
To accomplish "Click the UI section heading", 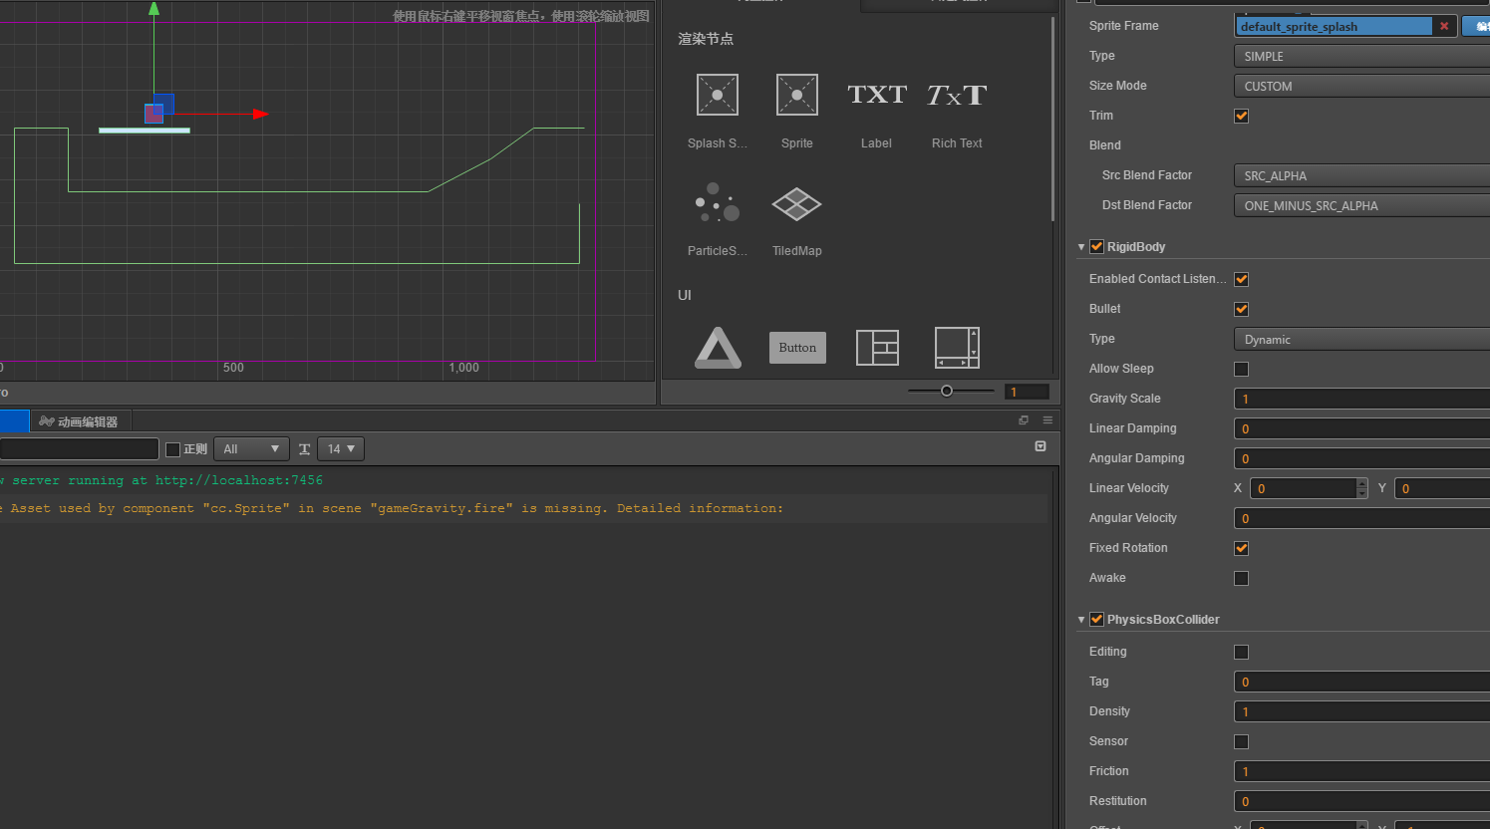I will 685,295.
